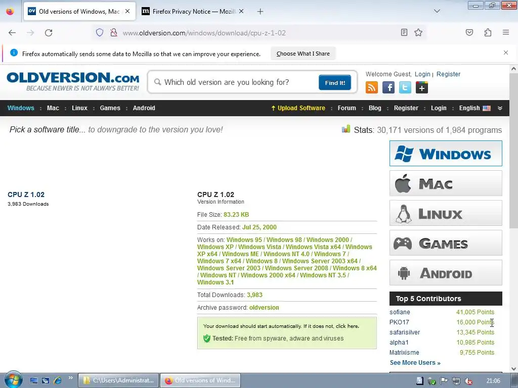Click the Action Center flag tray icon
Image resolution: width=518 pixels, height=388 pixels.
(x=444, y=381)
